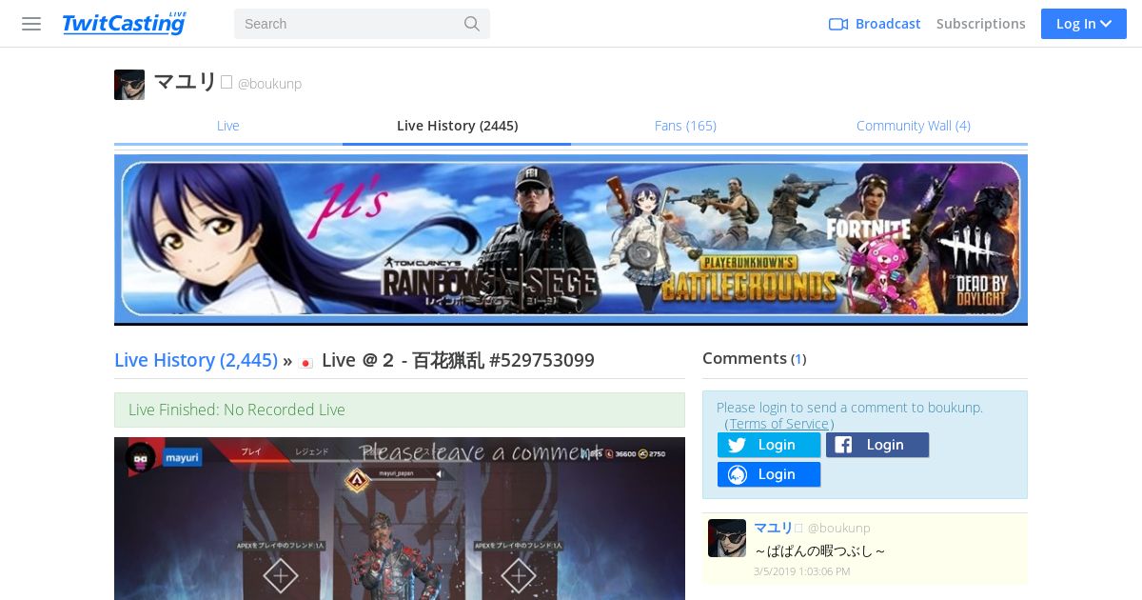The width and height of the screenshot is (1142, 600).
Task: Open the Terms of Service link
Action: [x=779, y=424]
